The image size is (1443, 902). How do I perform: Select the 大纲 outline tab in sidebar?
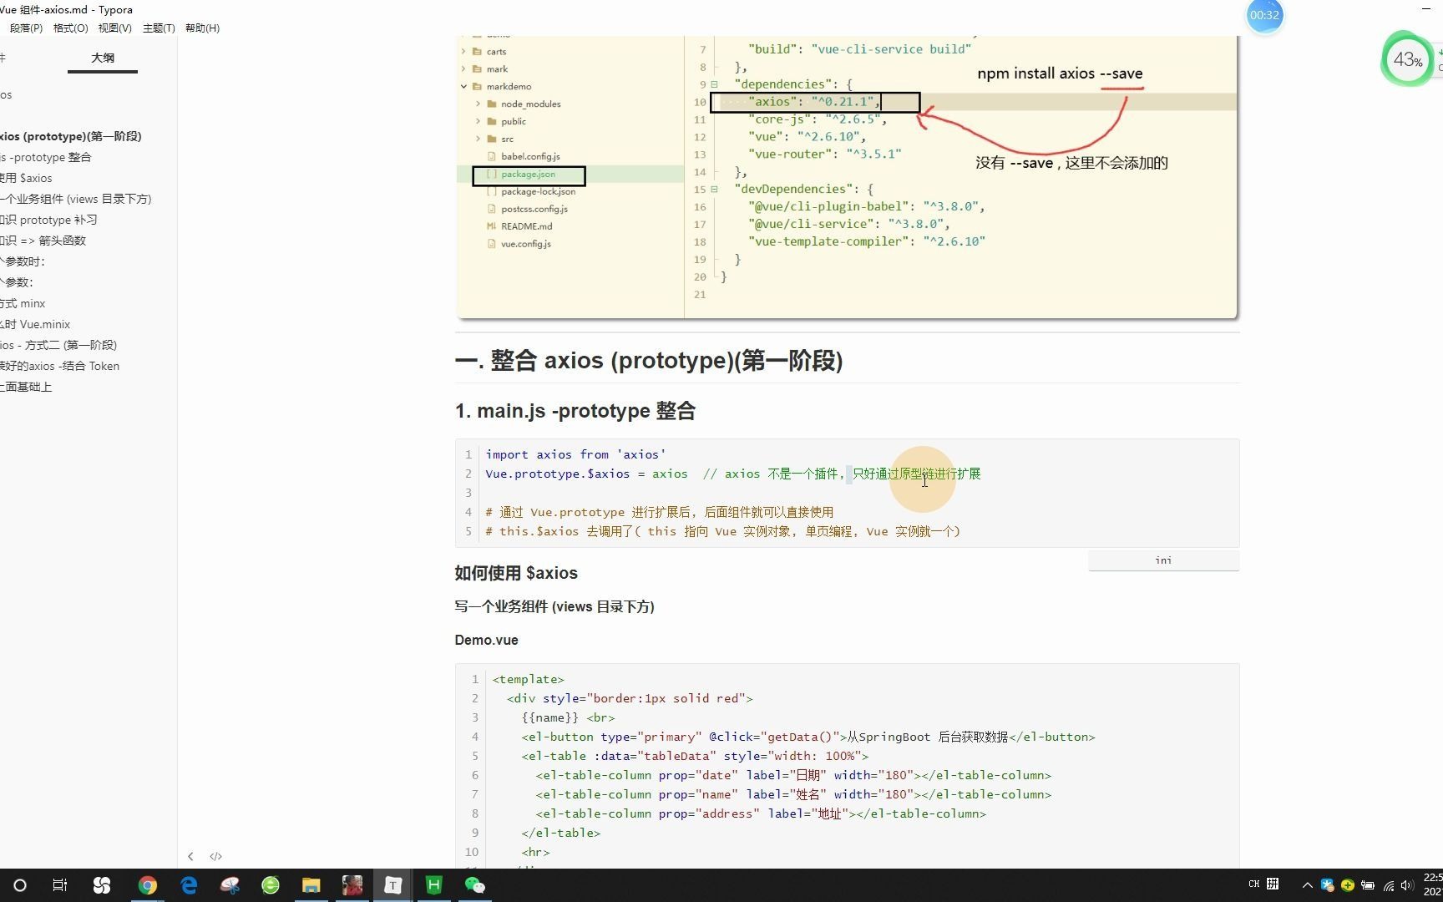(103, 58)
